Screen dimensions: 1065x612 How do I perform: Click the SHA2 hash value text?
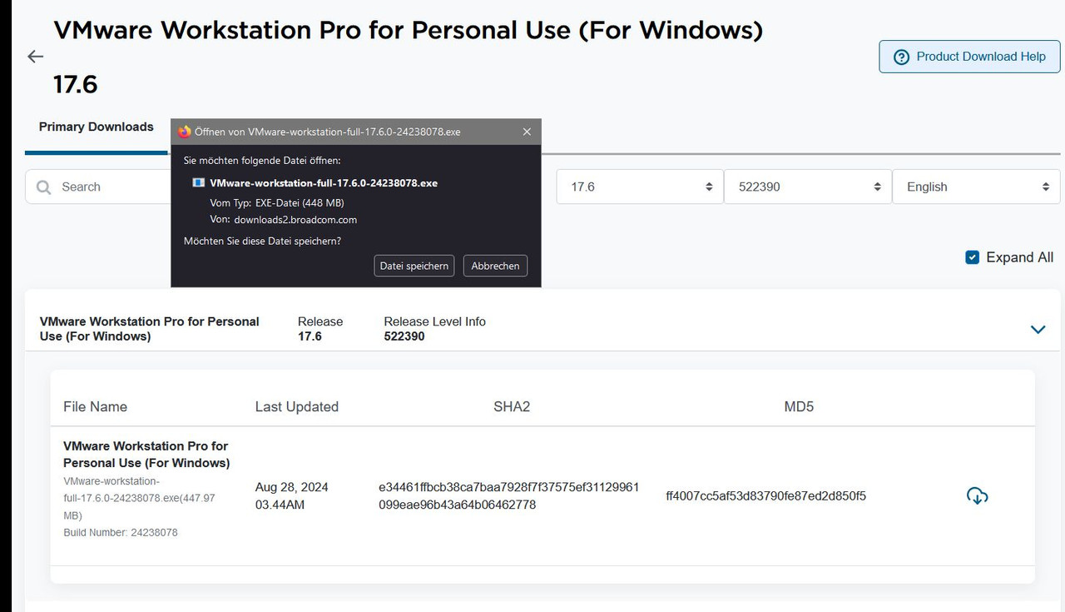tap(509, 495)
